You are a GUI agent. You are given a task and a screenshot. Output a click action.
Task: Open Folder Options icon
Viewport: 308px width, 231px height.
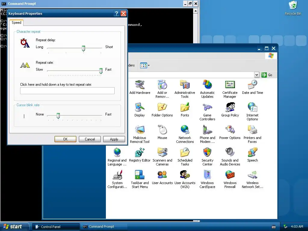tap(162, 107)
